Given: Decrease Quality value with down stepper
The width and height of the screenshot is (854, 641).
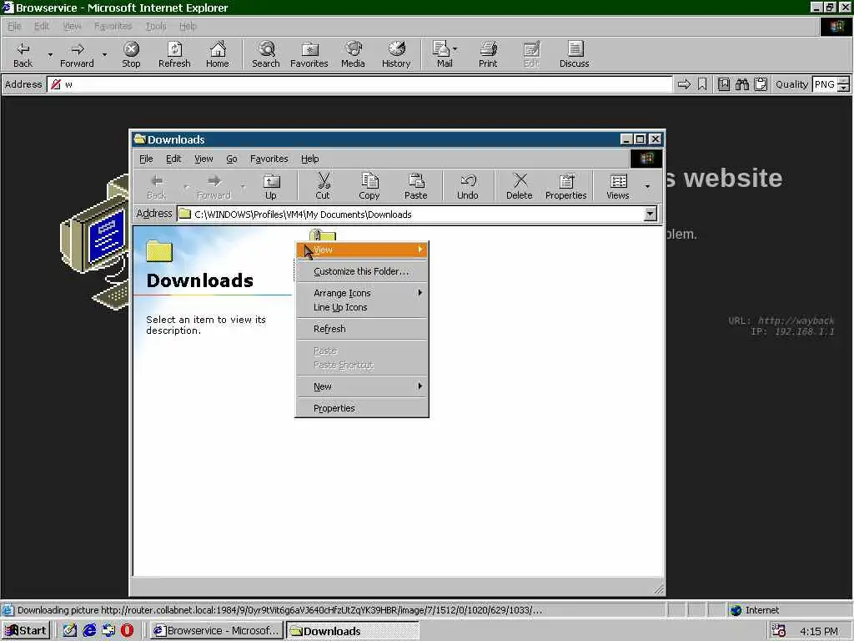Looking at the screenshot, I should (x=843, y=88).
